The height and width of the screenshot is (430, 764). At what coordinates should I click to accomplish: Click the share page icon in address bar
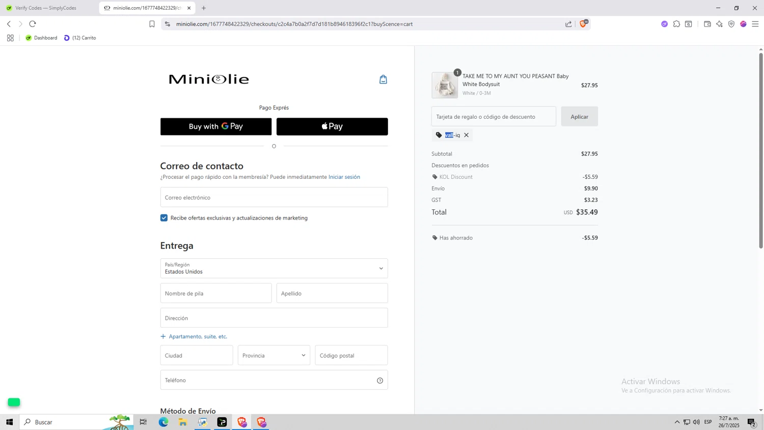[x=568, y=24]
